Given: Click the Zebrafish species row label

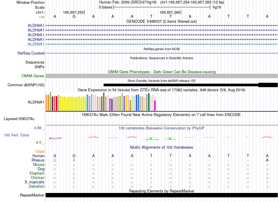Looking at the screenshot, I should pos(37,186).
